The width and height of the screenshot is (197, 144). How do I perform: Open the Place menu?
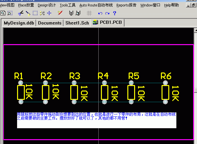coord(26,5)
